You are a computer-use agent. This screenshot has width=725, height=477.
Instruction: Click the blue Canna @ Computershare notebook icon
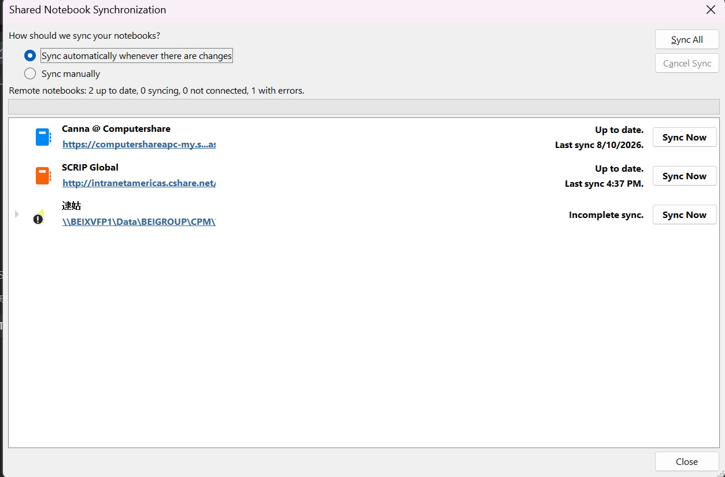click(43, 137)
